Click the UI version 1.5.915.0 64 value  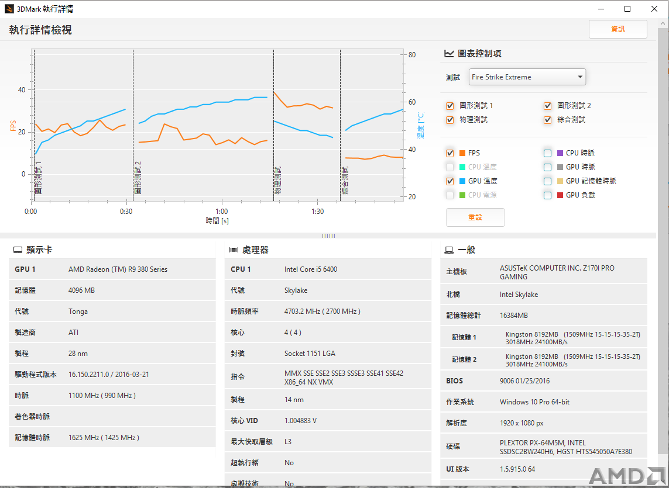[x=517, y=469]
